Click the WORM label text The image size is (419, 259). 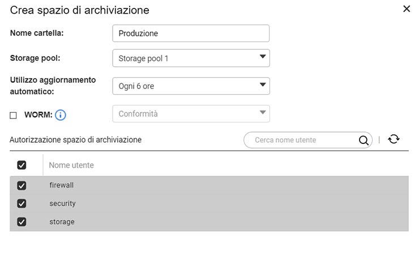tap(38, 115)
